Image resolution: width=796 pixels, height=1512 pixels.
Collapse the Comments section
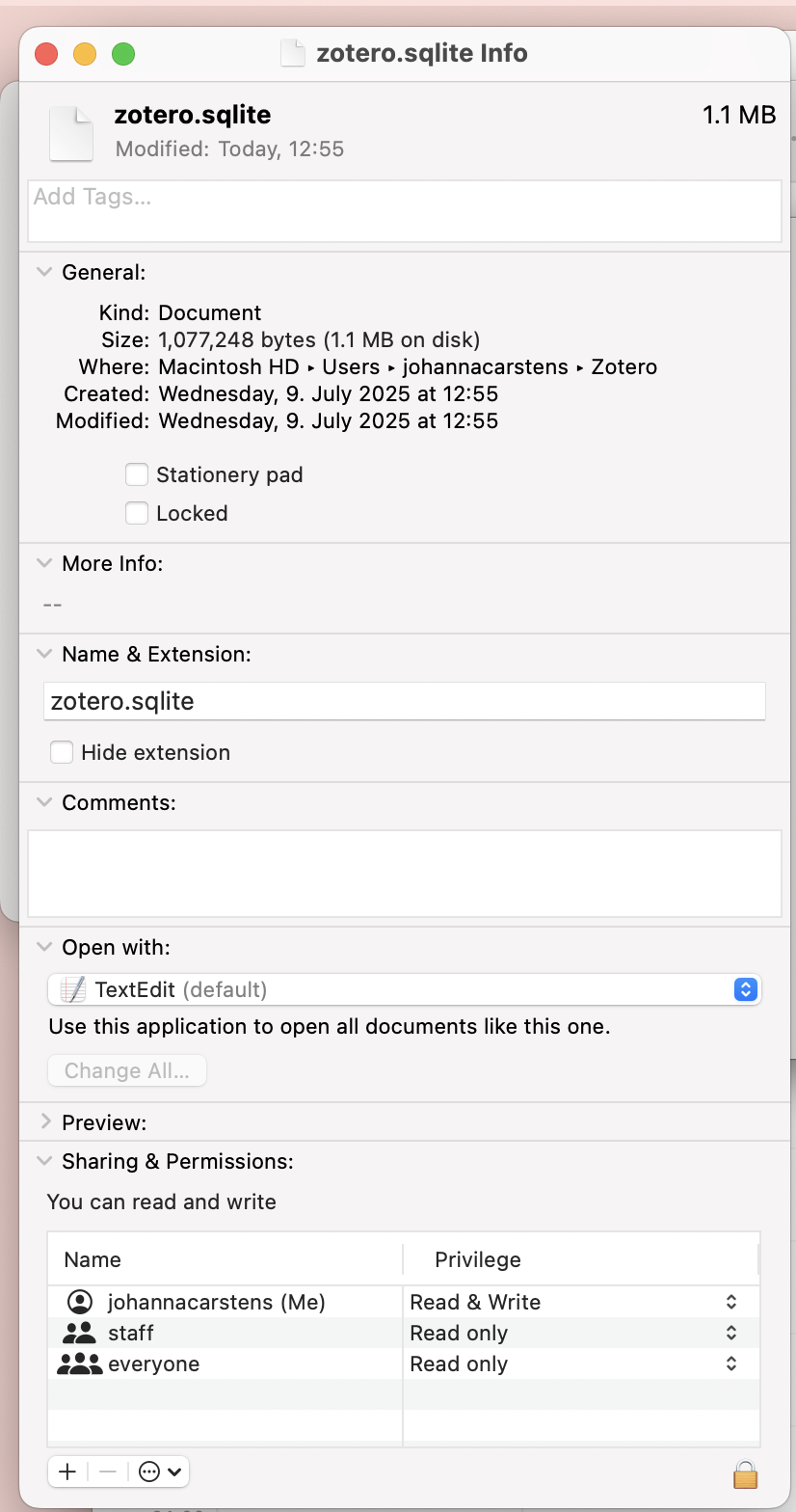(43, 802)
